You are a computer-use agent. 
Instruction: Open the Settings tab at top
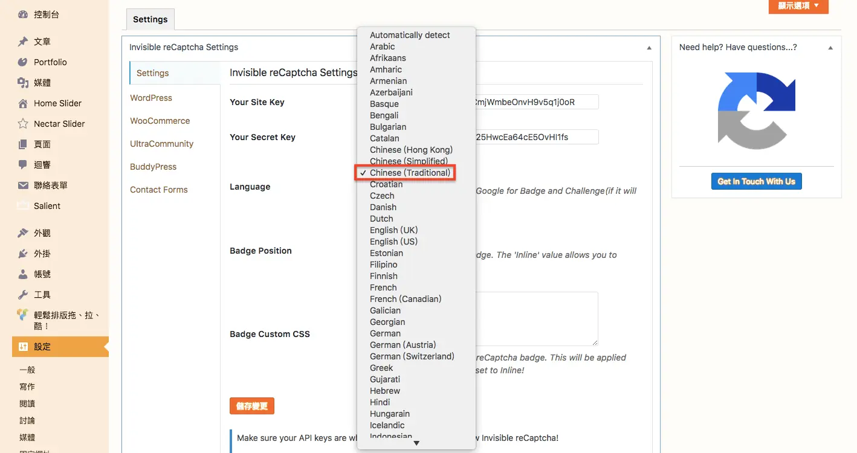(x=150, y=19)
